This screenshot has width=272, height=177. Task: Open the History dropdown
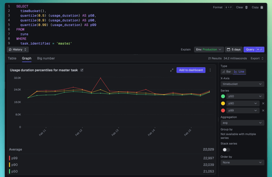[17, 49]
